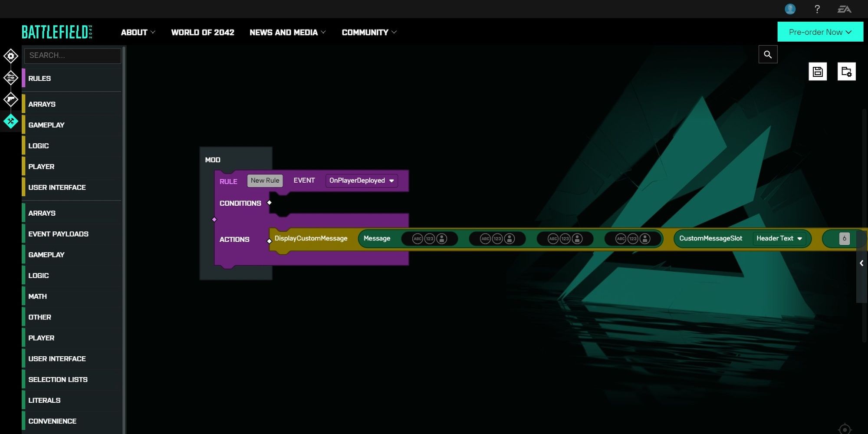
Task: Expand the collapsed right side panel arrow
Action: point(861,263)
